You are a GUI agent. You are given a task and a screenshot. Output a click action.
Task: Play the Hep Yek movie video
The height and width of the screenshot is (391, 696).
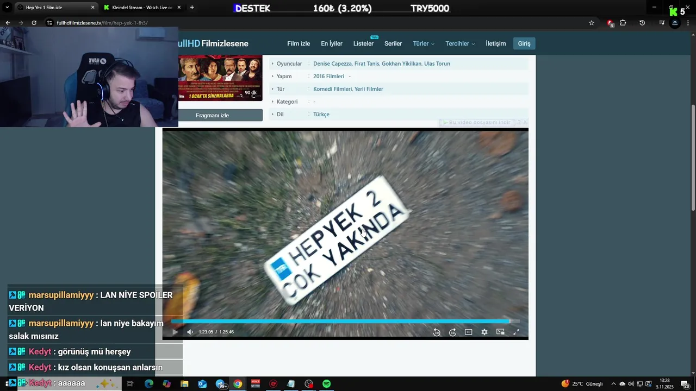pyautogui.click(x=175, y=332)
